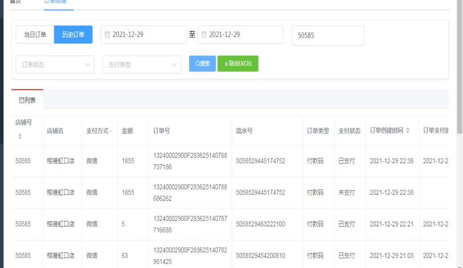
Task: Click the 未支付 status cell
Action: point(346,193)
